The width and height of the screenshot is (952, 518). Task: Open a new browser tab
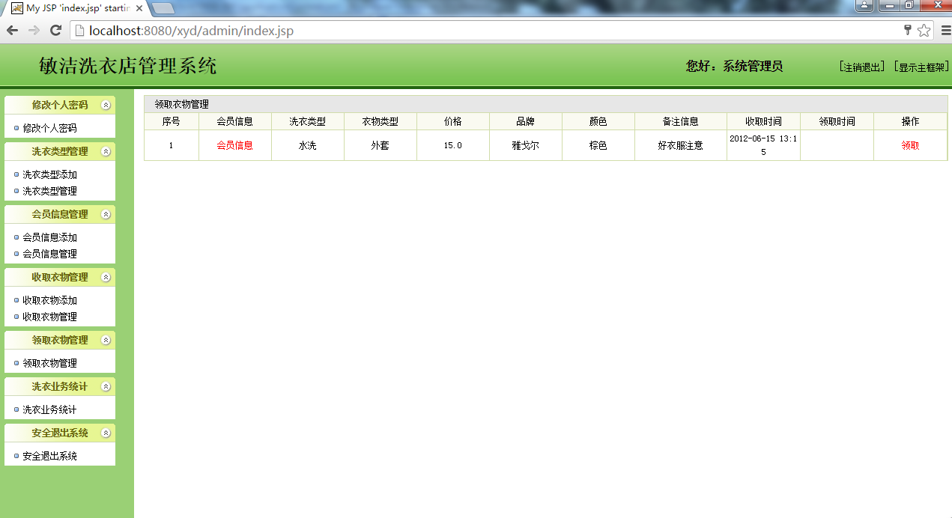(x=163, y=8)
